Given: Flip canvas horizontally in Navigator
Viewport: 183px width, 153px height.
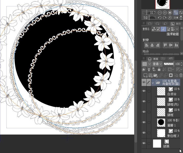Looking at the screenshot, I should coord(176,18).
